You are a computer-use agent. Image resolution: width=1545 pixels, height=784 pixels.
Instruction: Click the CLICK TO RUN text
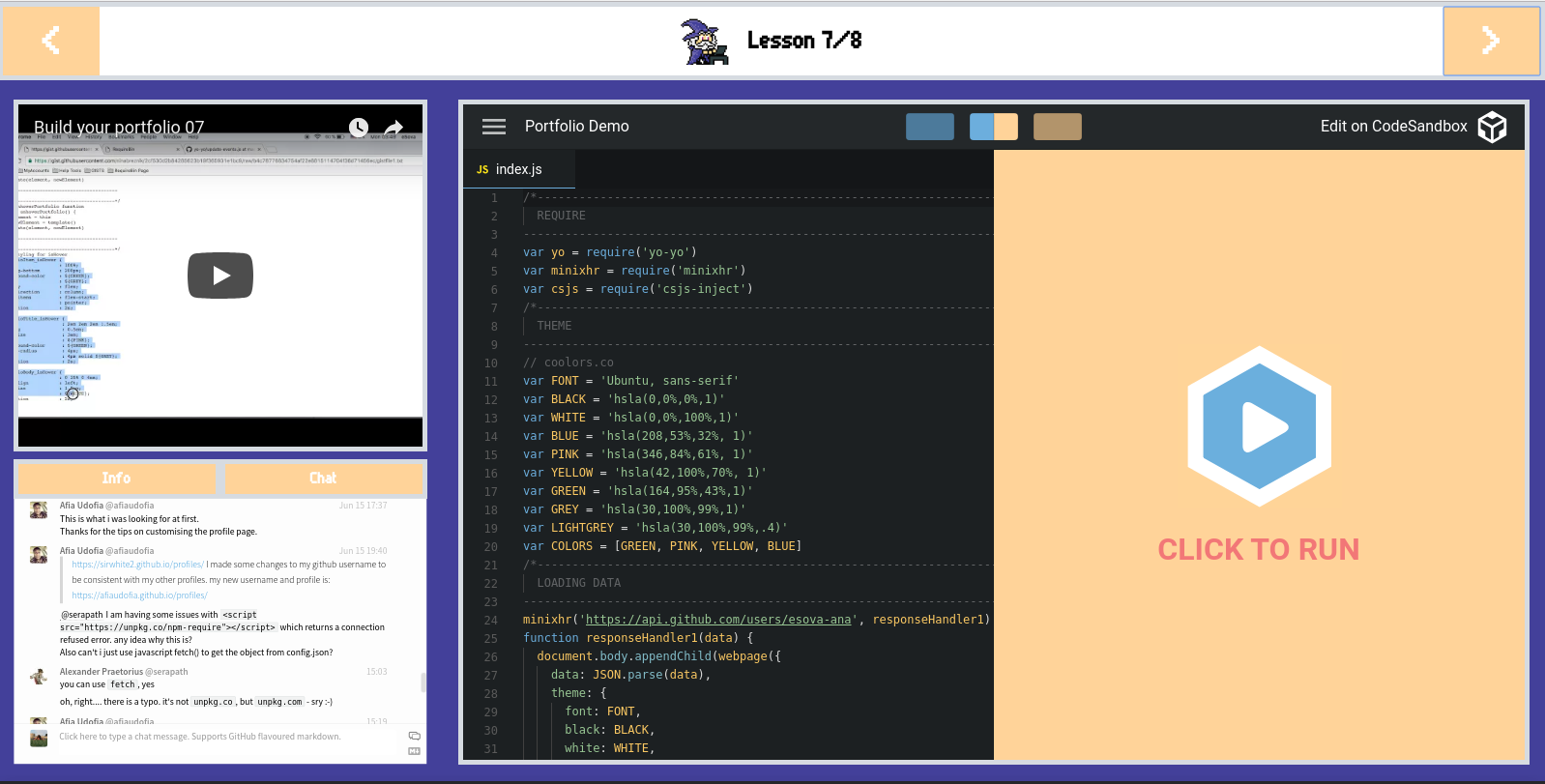coord(1259,550)
